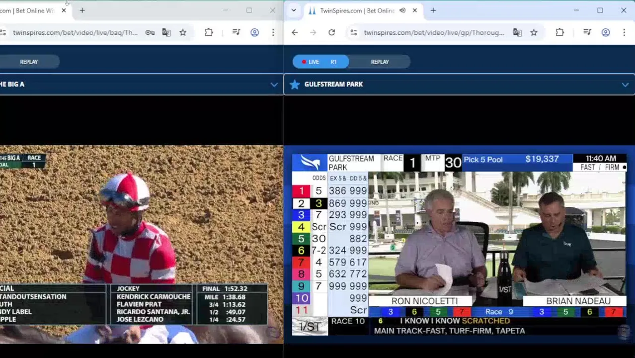Open a new tab in the left window
Screen dimensions: 635x358
tap(82, 10)
